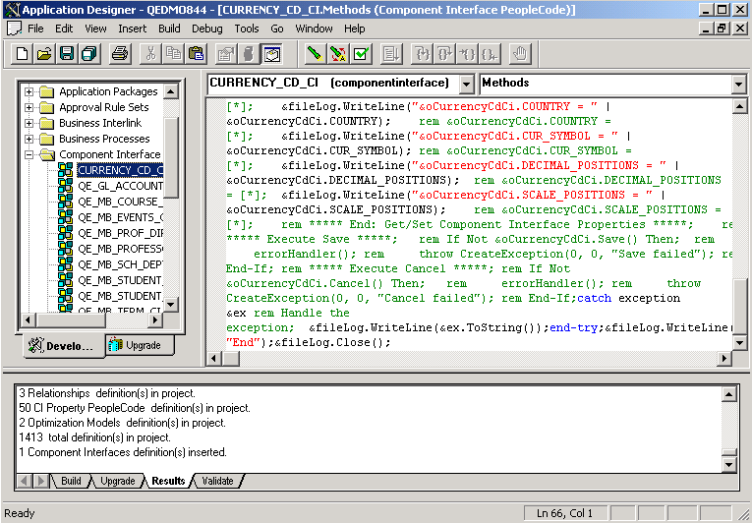Click the '50 CI Property PeopleCode' output line
752x523 pixels.
point(135,408)
